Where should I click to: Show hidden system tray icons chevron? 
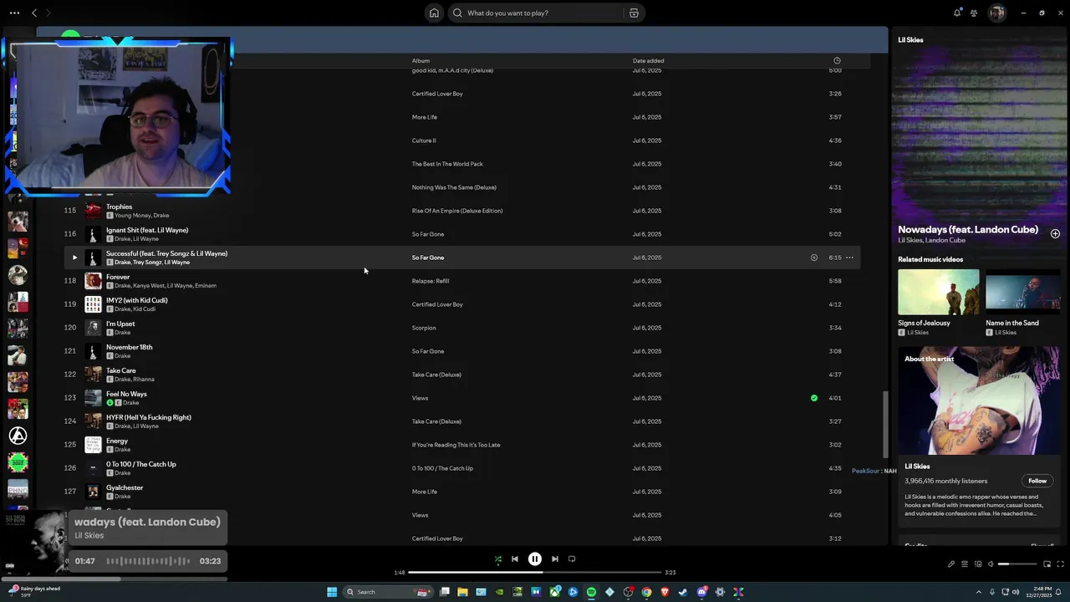979,592
